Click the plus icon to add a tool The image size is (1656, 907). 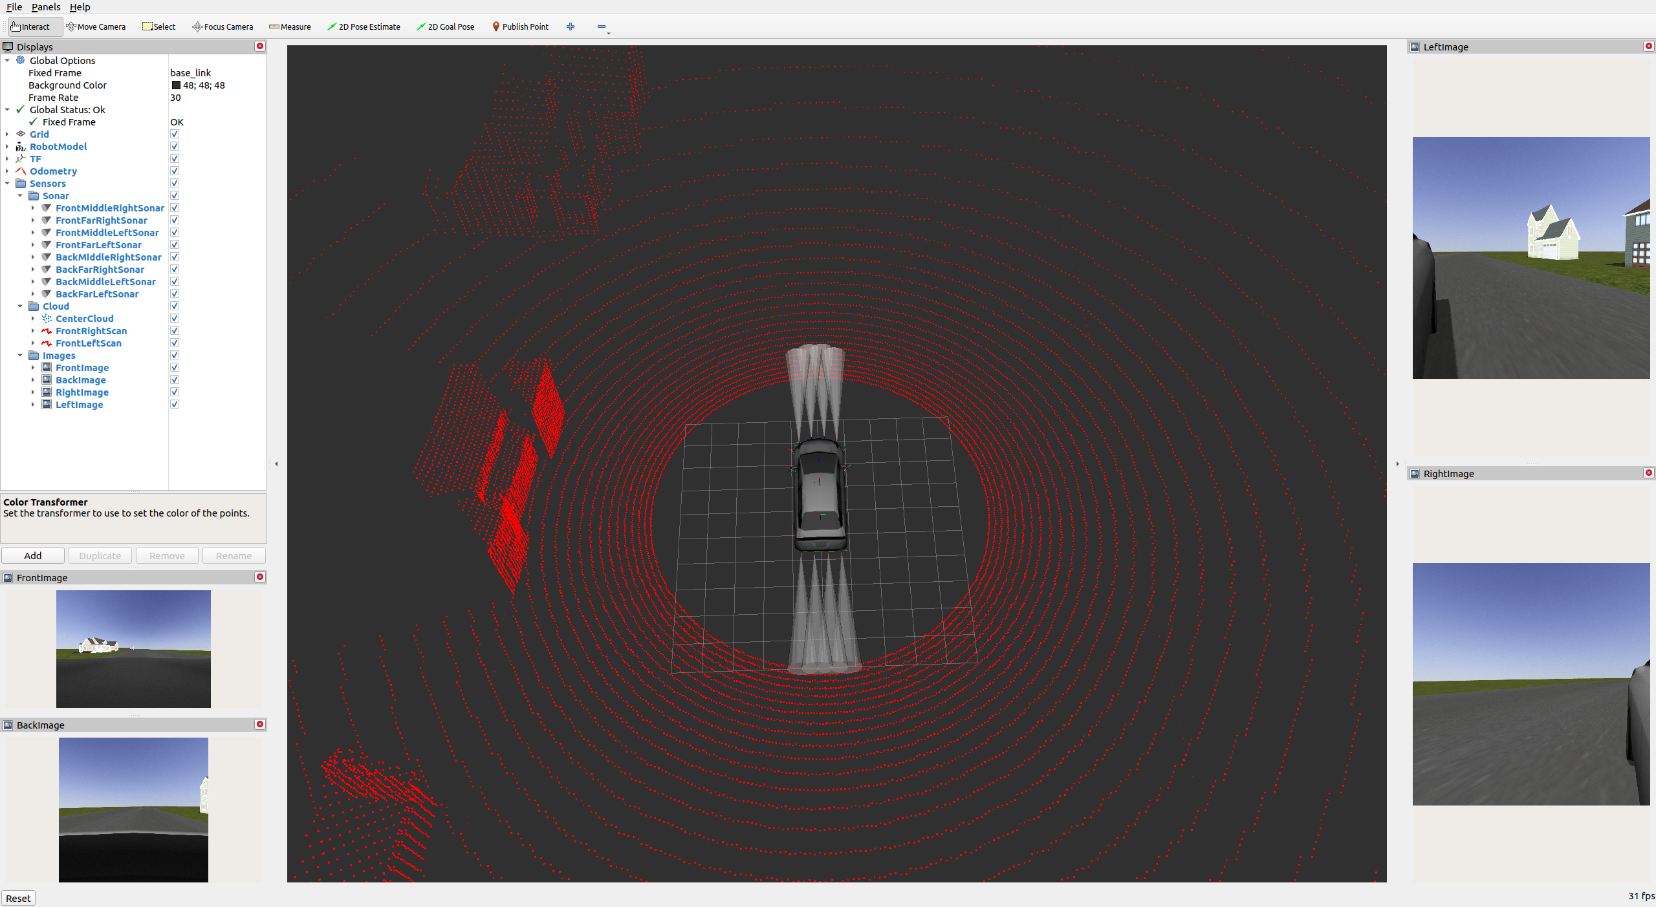coord(571,27)
